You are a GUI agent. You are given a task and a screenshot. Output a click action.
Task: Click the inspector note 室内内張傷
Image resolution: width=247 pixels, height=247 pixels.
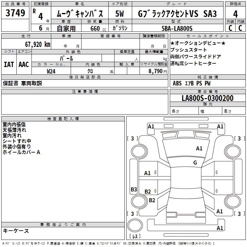point(14,125)
